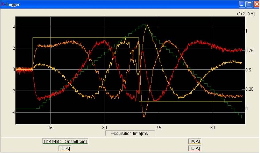Click the Acquisition time[ms] axis label
The width and height of the screenshot is (260, 153).
tap(130, 133)
